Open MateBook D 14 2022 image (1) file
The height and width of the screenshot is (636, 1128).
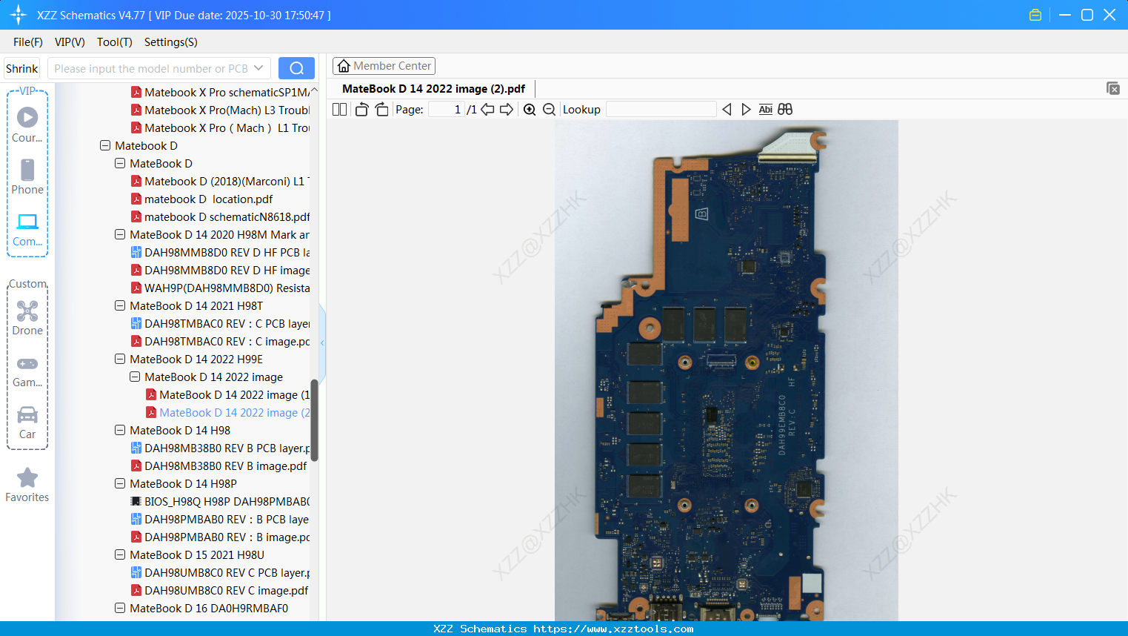[227, 395]
